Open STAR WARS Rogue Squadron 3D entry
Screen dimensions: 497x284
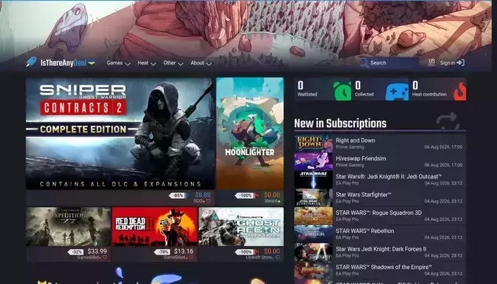pos(380,216)
